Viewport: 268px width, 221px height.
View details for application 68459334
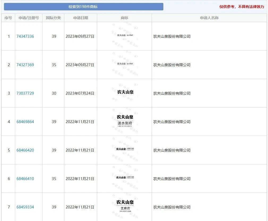[x=25, y=207]
